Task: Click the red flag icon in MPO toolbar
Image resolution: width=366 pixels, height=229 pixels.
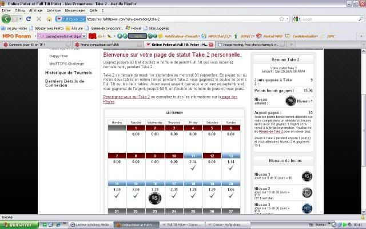Action: pos(93,36)
